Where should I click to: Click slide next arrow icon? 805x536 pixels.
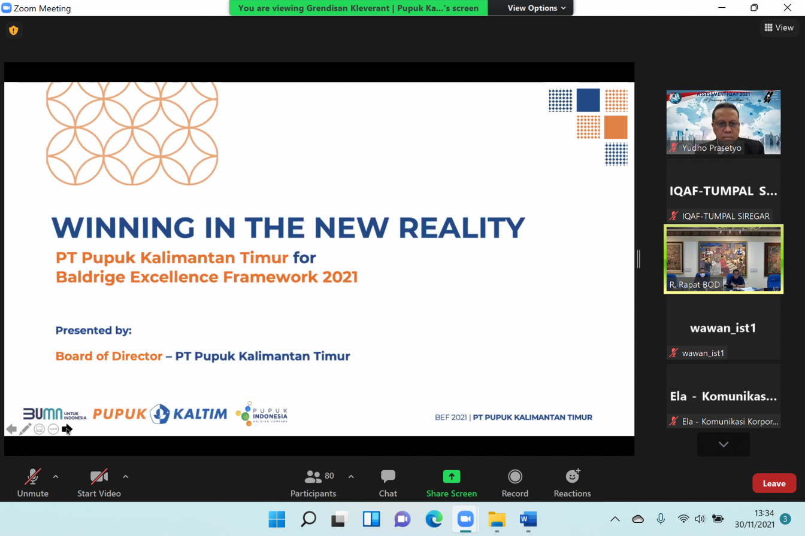(x=67, y=429)
